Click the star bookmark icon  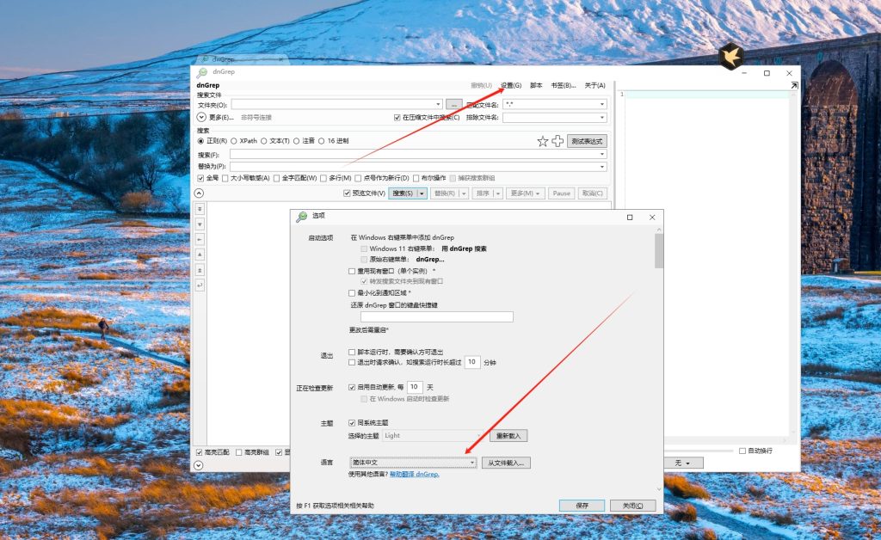pos(542,141)
